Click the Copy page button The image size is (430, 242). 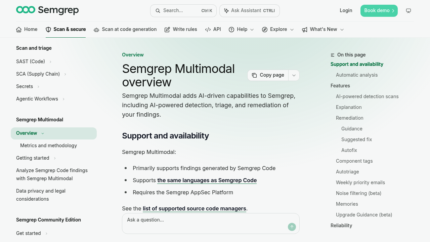click(268, 75)
